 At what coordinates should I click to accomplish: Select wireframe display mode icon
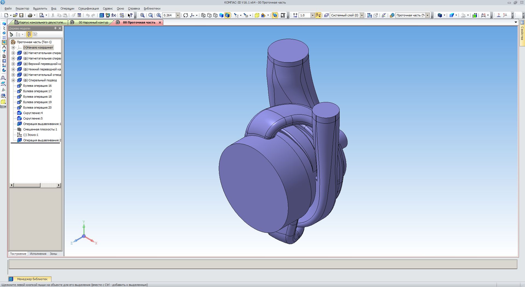coord(203,15)
